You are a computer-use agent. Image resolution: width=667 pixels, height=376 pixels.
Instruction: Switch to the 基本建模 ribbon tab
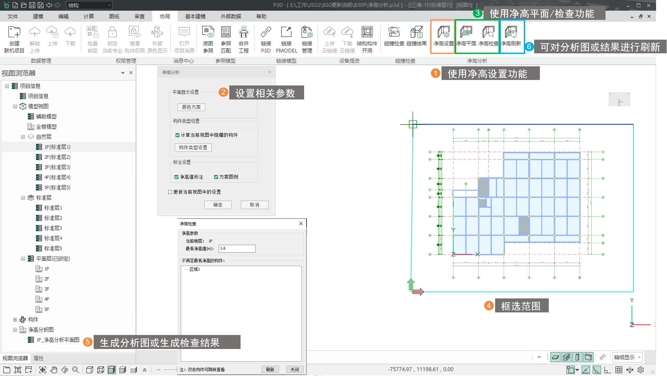pos(195,16)
